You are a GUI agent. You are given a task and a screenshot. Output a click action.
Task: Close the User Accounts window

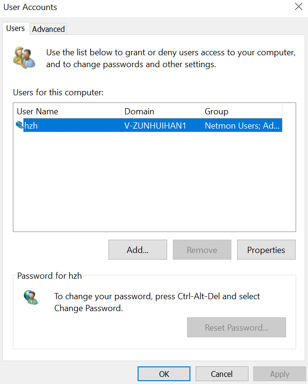298,7
